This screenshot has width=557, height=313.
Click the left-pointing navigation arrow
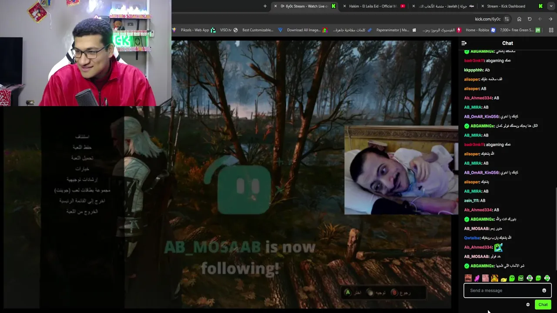point(540,19)
